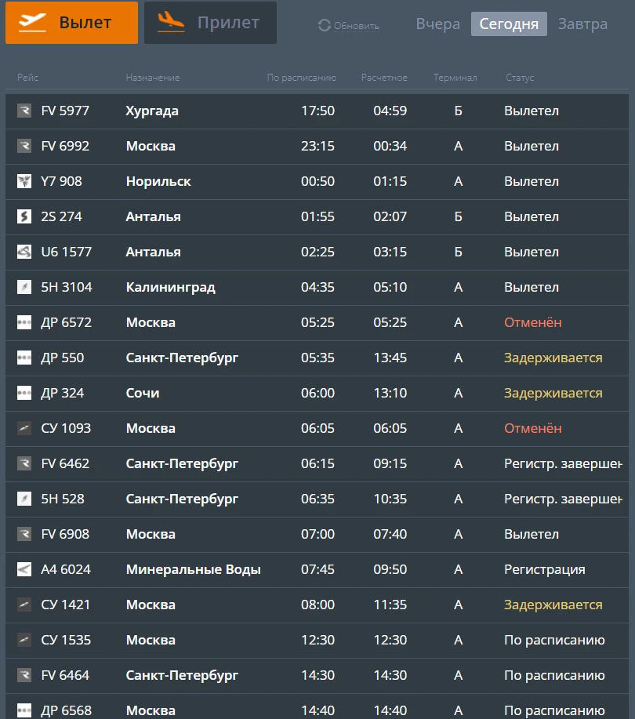The width and height of the screenshot is (635, 719).
Task: Click Регистрация status of A4 6024
Action: pyautogui.click(x=545, y=570)
